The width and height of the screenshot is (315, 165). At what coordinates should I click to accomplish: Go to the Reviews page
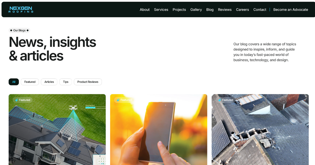pyautogui.click(x=225, y=10)
